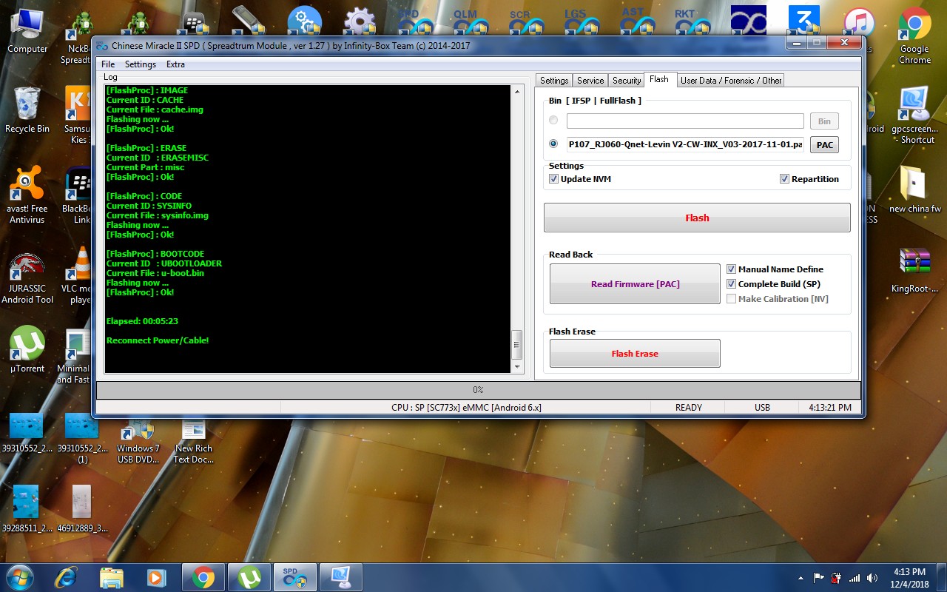Viewport: 947px width, 592px height.
Task: Open the volume control in the system tray
Action: (872, 578)
